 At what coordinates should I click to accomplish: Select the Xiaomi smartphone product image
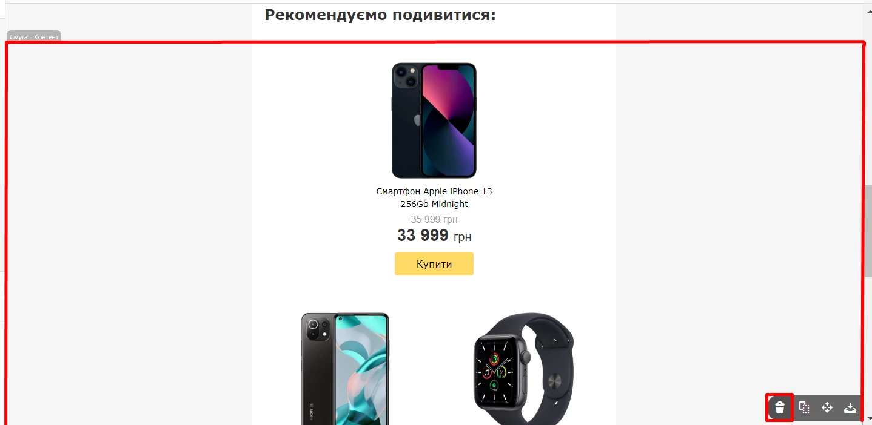pos(345,368)
